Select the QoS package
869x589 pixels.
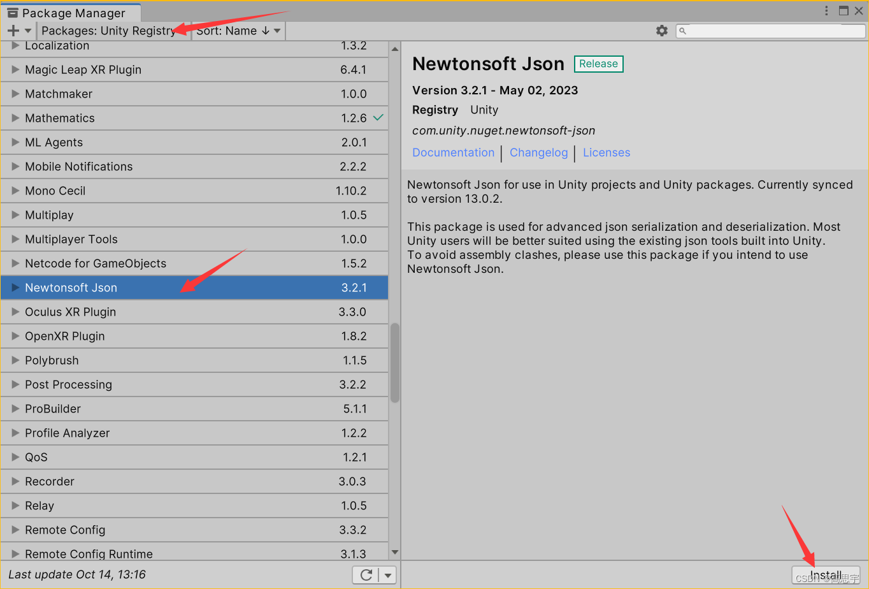pos(194,457)
